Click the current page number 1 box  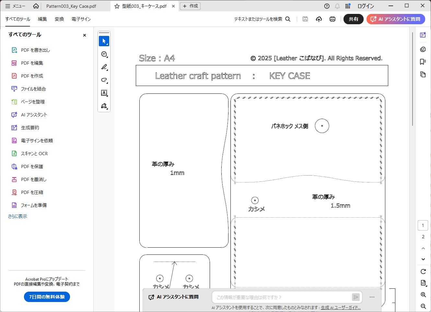tap(423, 225)
